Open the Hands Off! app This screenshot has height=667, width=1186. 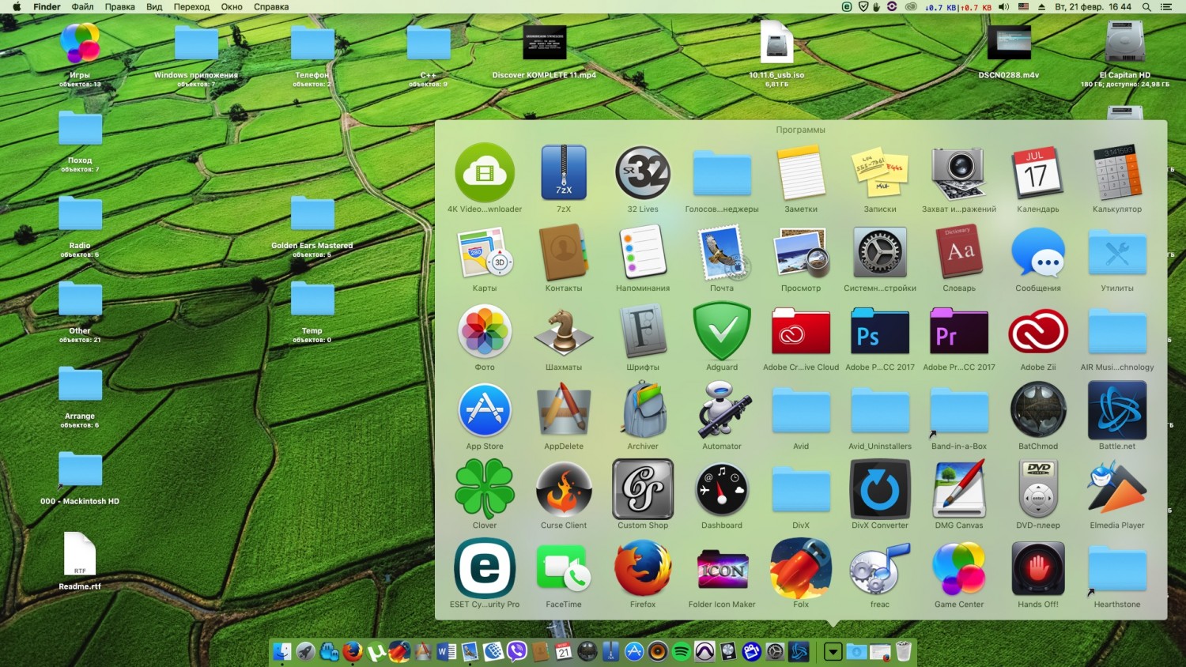click(1038, 568)
